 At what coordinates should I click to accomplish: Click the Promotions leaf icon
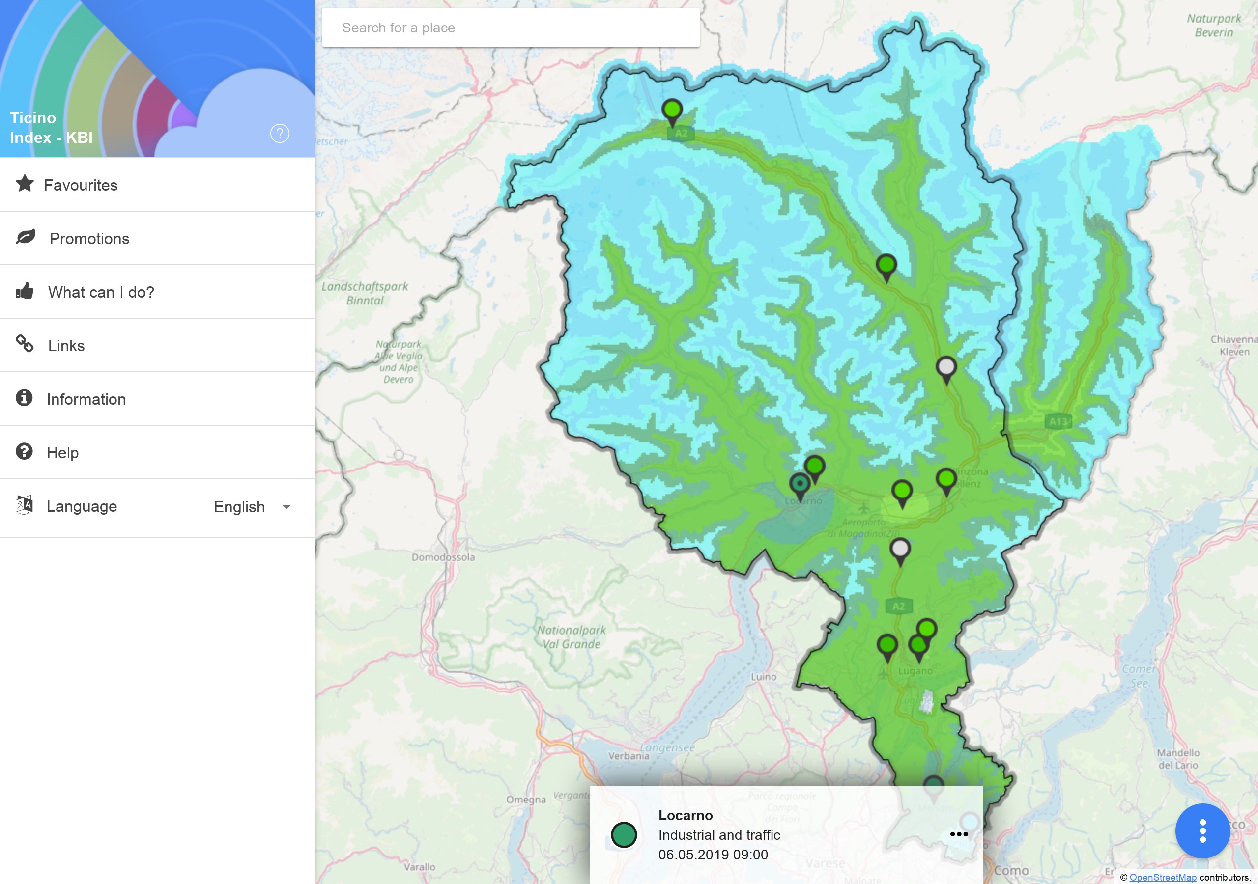tap(26, 237)
